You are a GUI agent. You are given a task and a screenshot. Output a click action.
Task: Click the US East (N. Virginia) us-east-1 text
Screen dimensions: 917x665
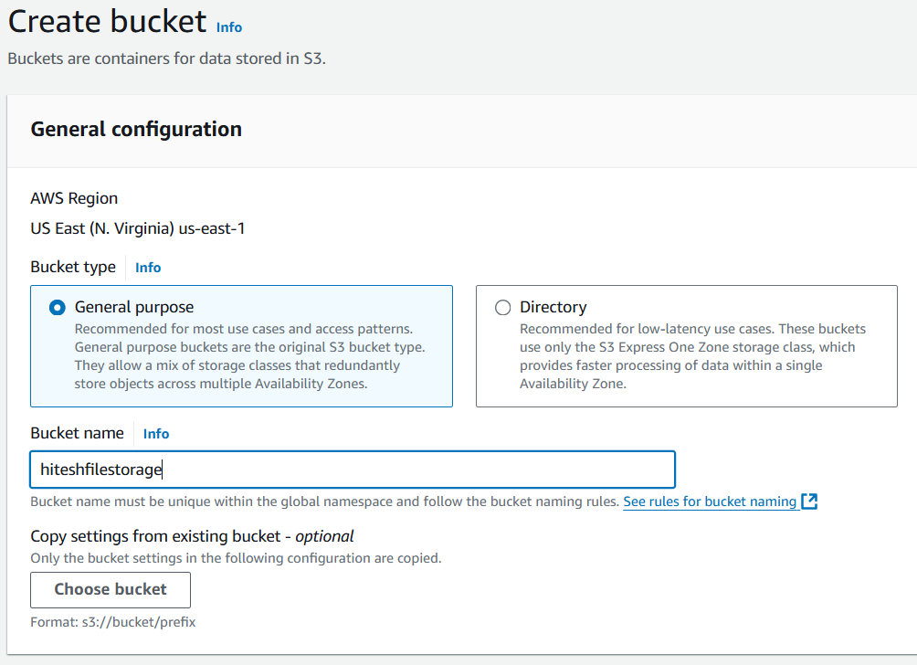click(137, 228)
